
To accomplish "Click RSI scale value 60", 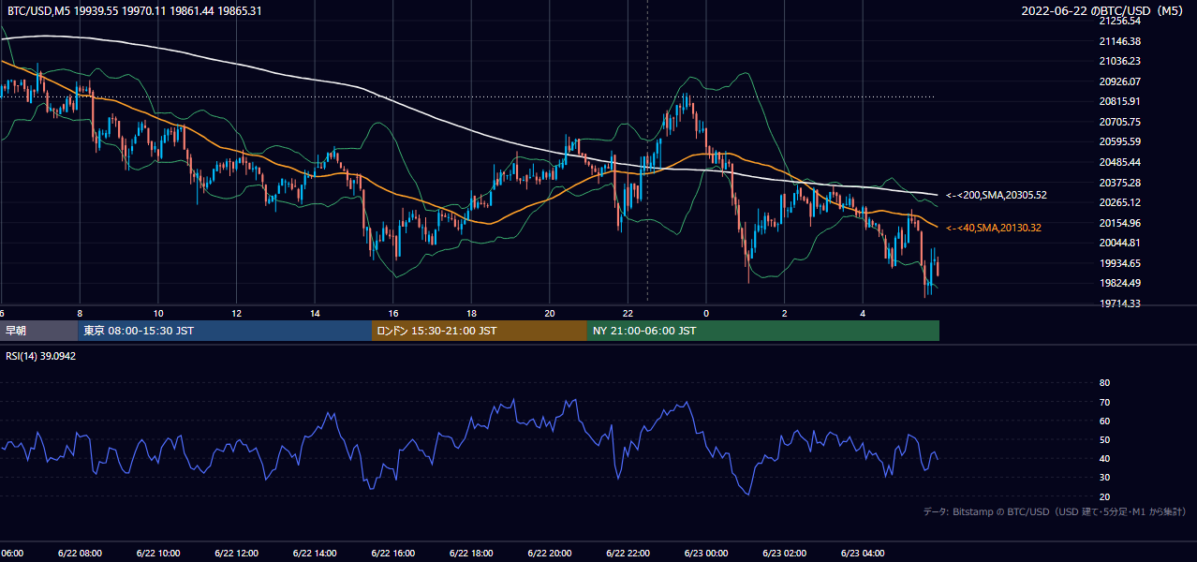I will click(1104, 421).
